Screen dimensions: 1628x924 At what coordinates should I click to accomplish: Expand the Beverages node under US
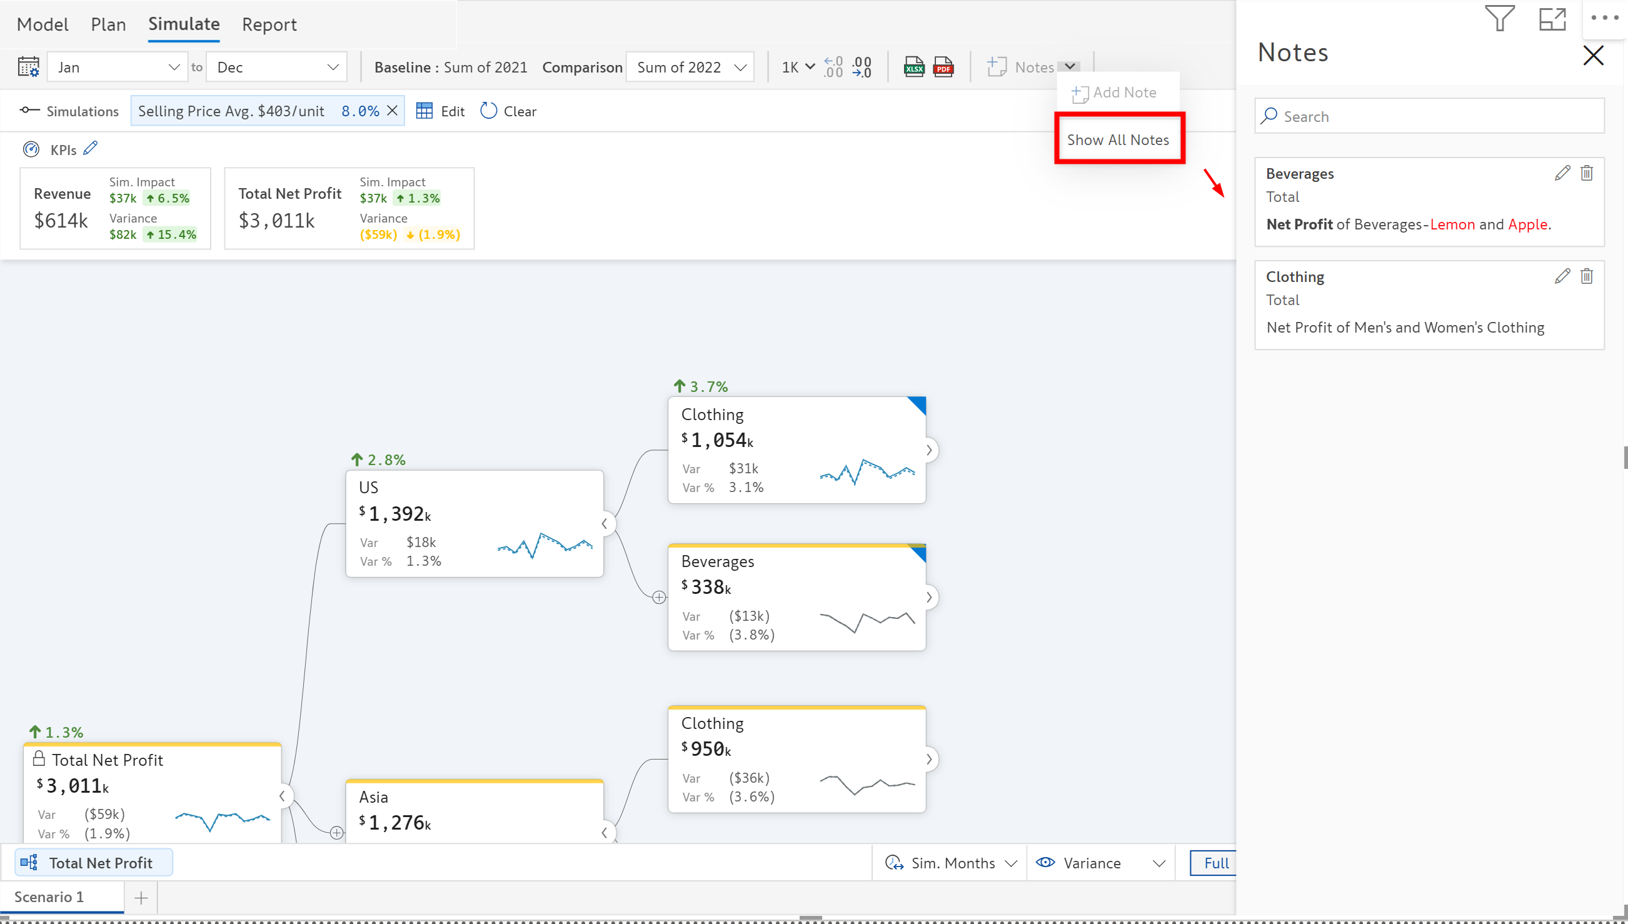[930, 597]
